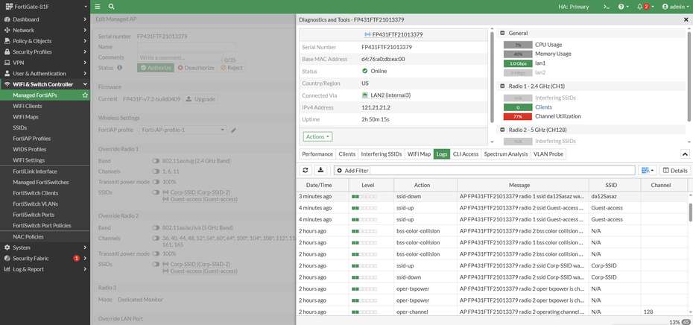Click the Reject button

click(232, 68)
